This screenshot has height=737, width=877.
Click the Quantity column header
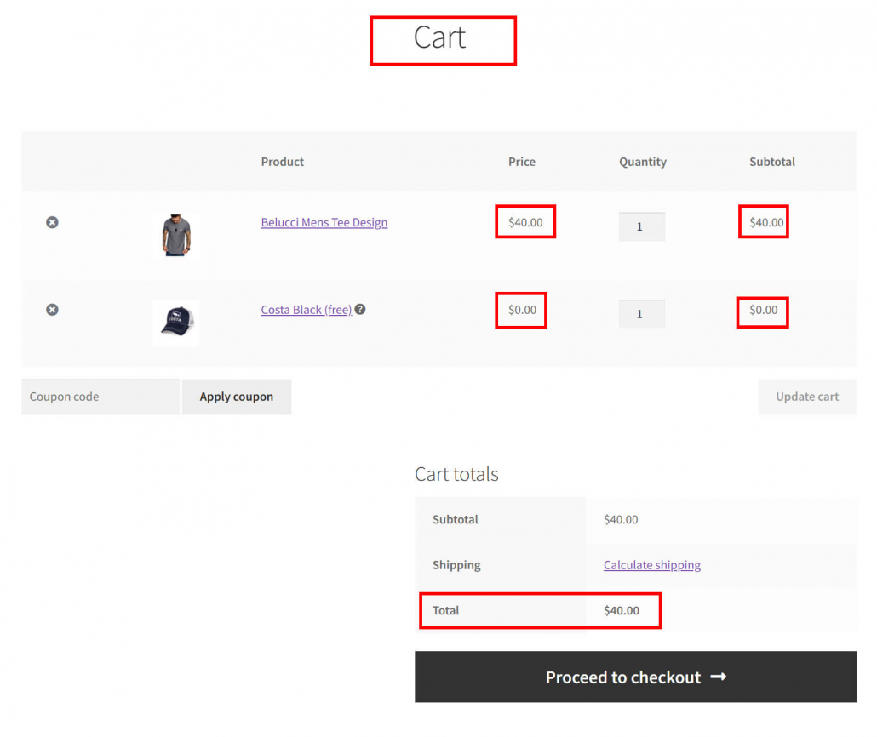(642, 162)
